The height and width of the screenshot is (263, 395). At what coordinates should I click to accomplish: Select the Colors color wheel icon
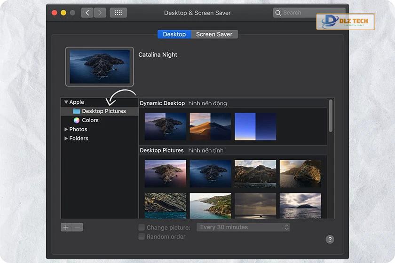click(77, 120)
